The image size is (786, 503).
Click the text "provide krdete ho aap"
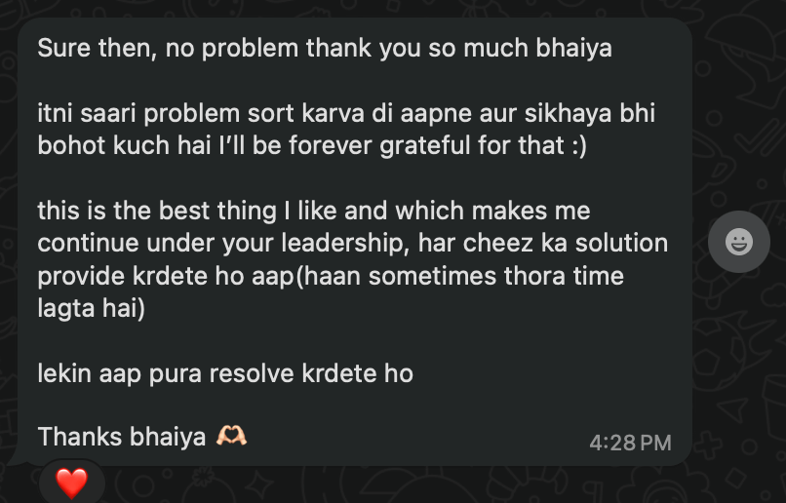click(166, 277)
